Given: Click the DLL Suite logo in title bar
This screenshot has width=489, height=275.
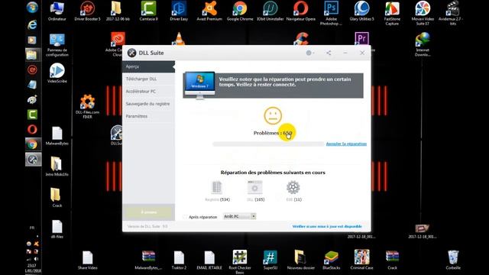Looking at the screenshot, I should [132, 53].
